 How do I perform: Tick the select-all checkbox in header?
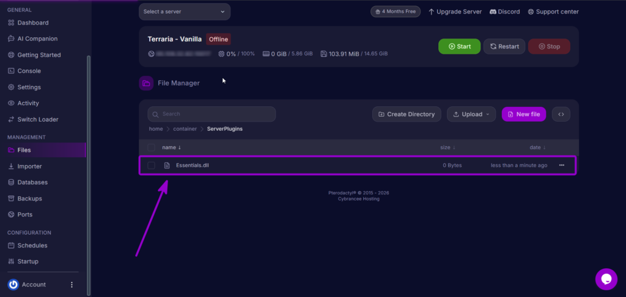152,147
